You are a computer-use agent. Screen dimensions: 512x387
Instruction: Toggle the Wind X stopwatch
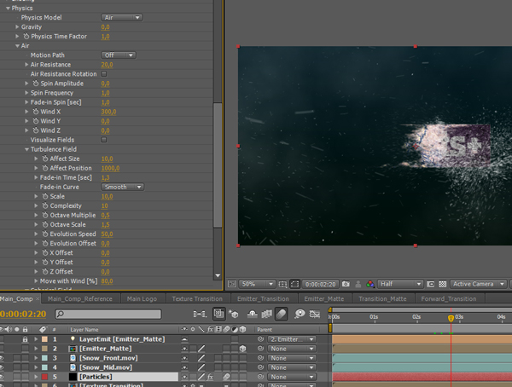[x=36, y=111]
